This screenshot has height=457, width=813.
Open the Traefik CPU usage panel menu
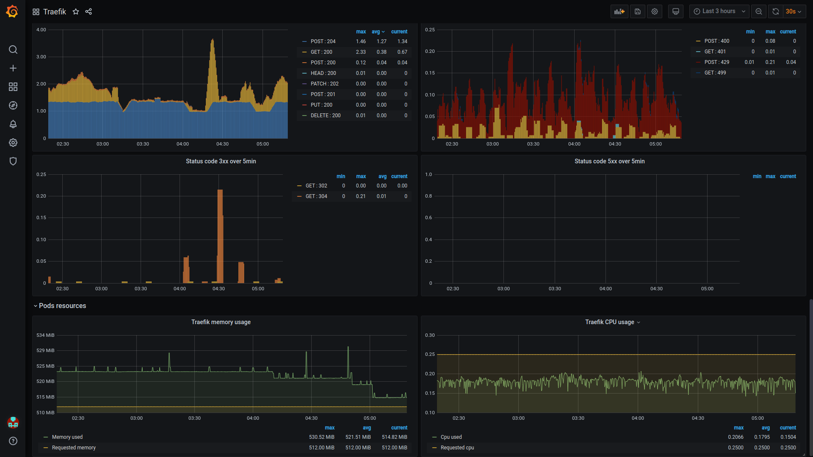coord(609,322)
